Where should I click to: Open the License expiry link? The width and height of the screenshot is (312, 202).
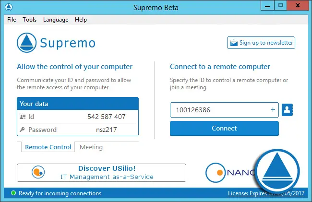(x=266, y=193)
